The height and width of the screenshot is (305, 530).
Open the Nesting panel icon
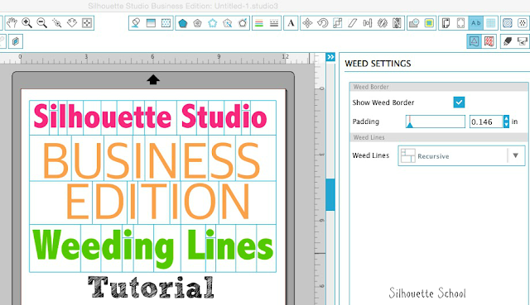(397, 23)
